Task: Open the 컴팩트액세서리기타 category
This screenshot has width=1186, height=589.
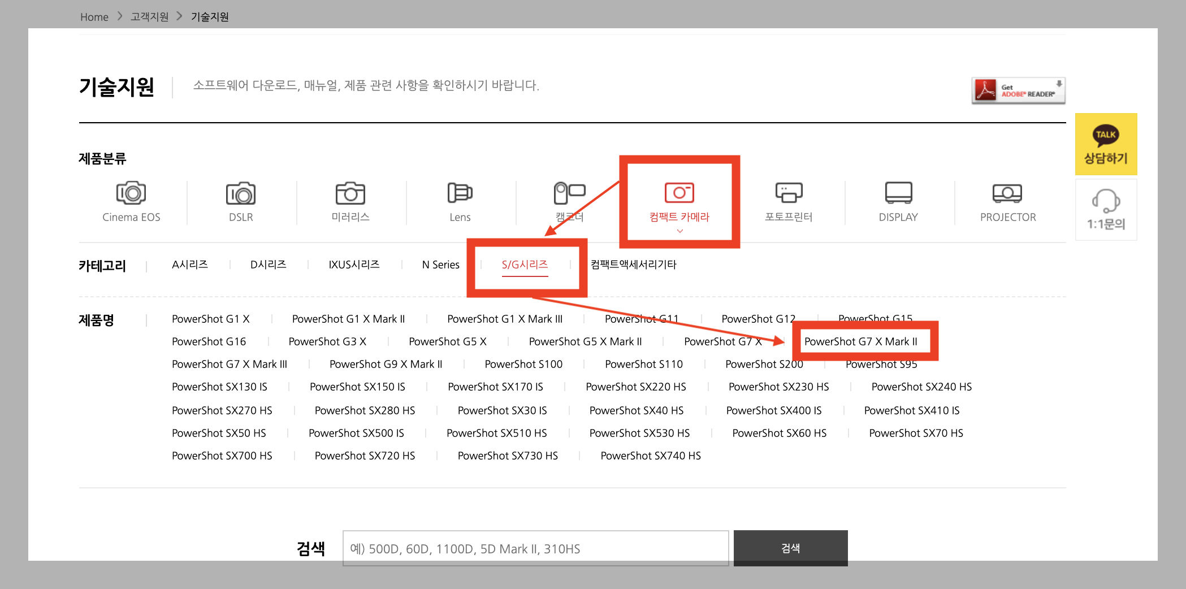Action: click(x=634, y=265)
